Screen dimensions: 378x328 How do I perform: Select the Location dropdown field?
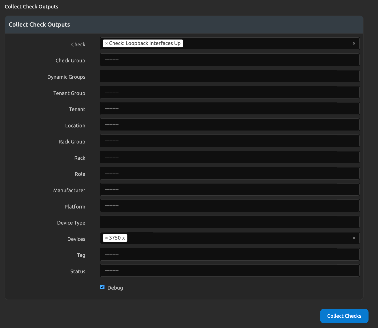pyautogui.click(x=230, y=125)
